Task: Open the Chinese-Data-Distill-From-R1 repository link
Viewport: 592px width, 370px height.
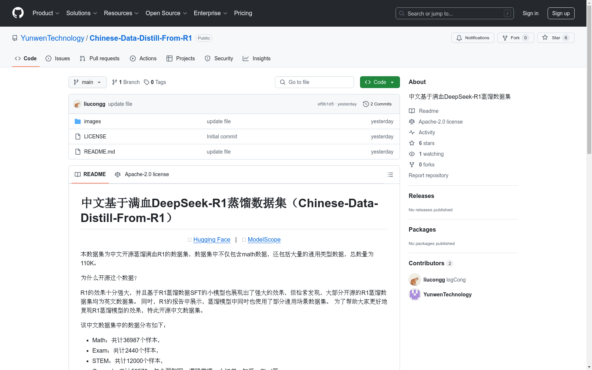Action: (x=141, y=38)
